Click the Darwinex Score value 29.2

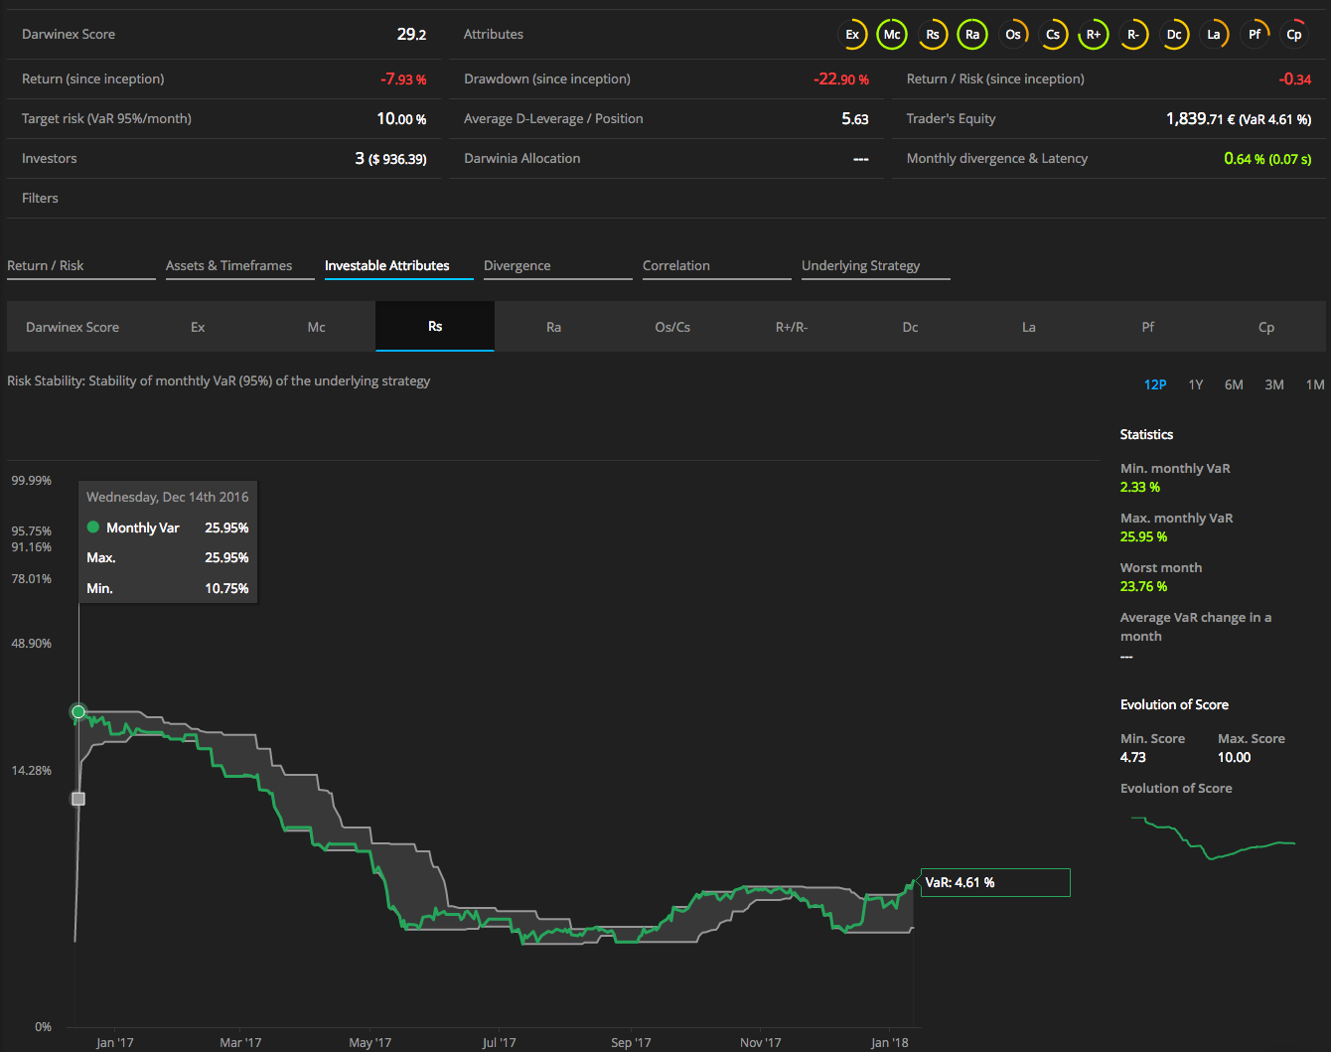[411, 34]
